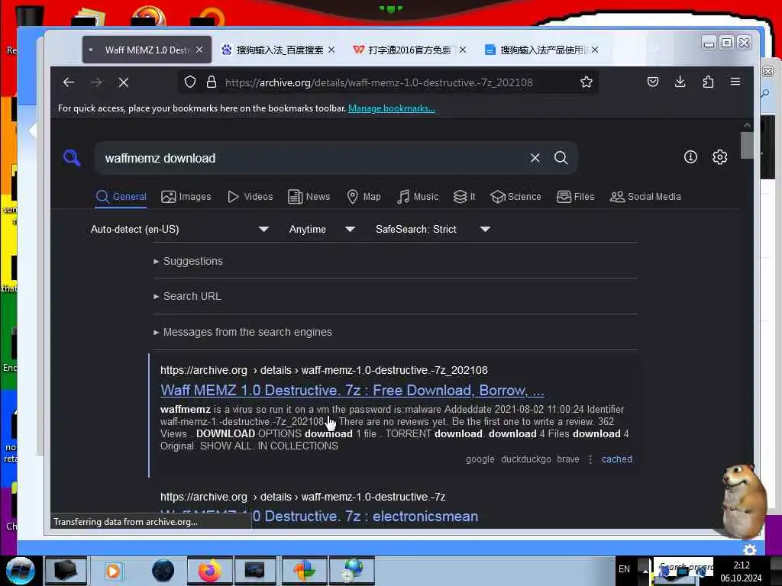Switch to Files search category
The width and height of the screenshot is (782, 586).
click(x=576, y=197)
